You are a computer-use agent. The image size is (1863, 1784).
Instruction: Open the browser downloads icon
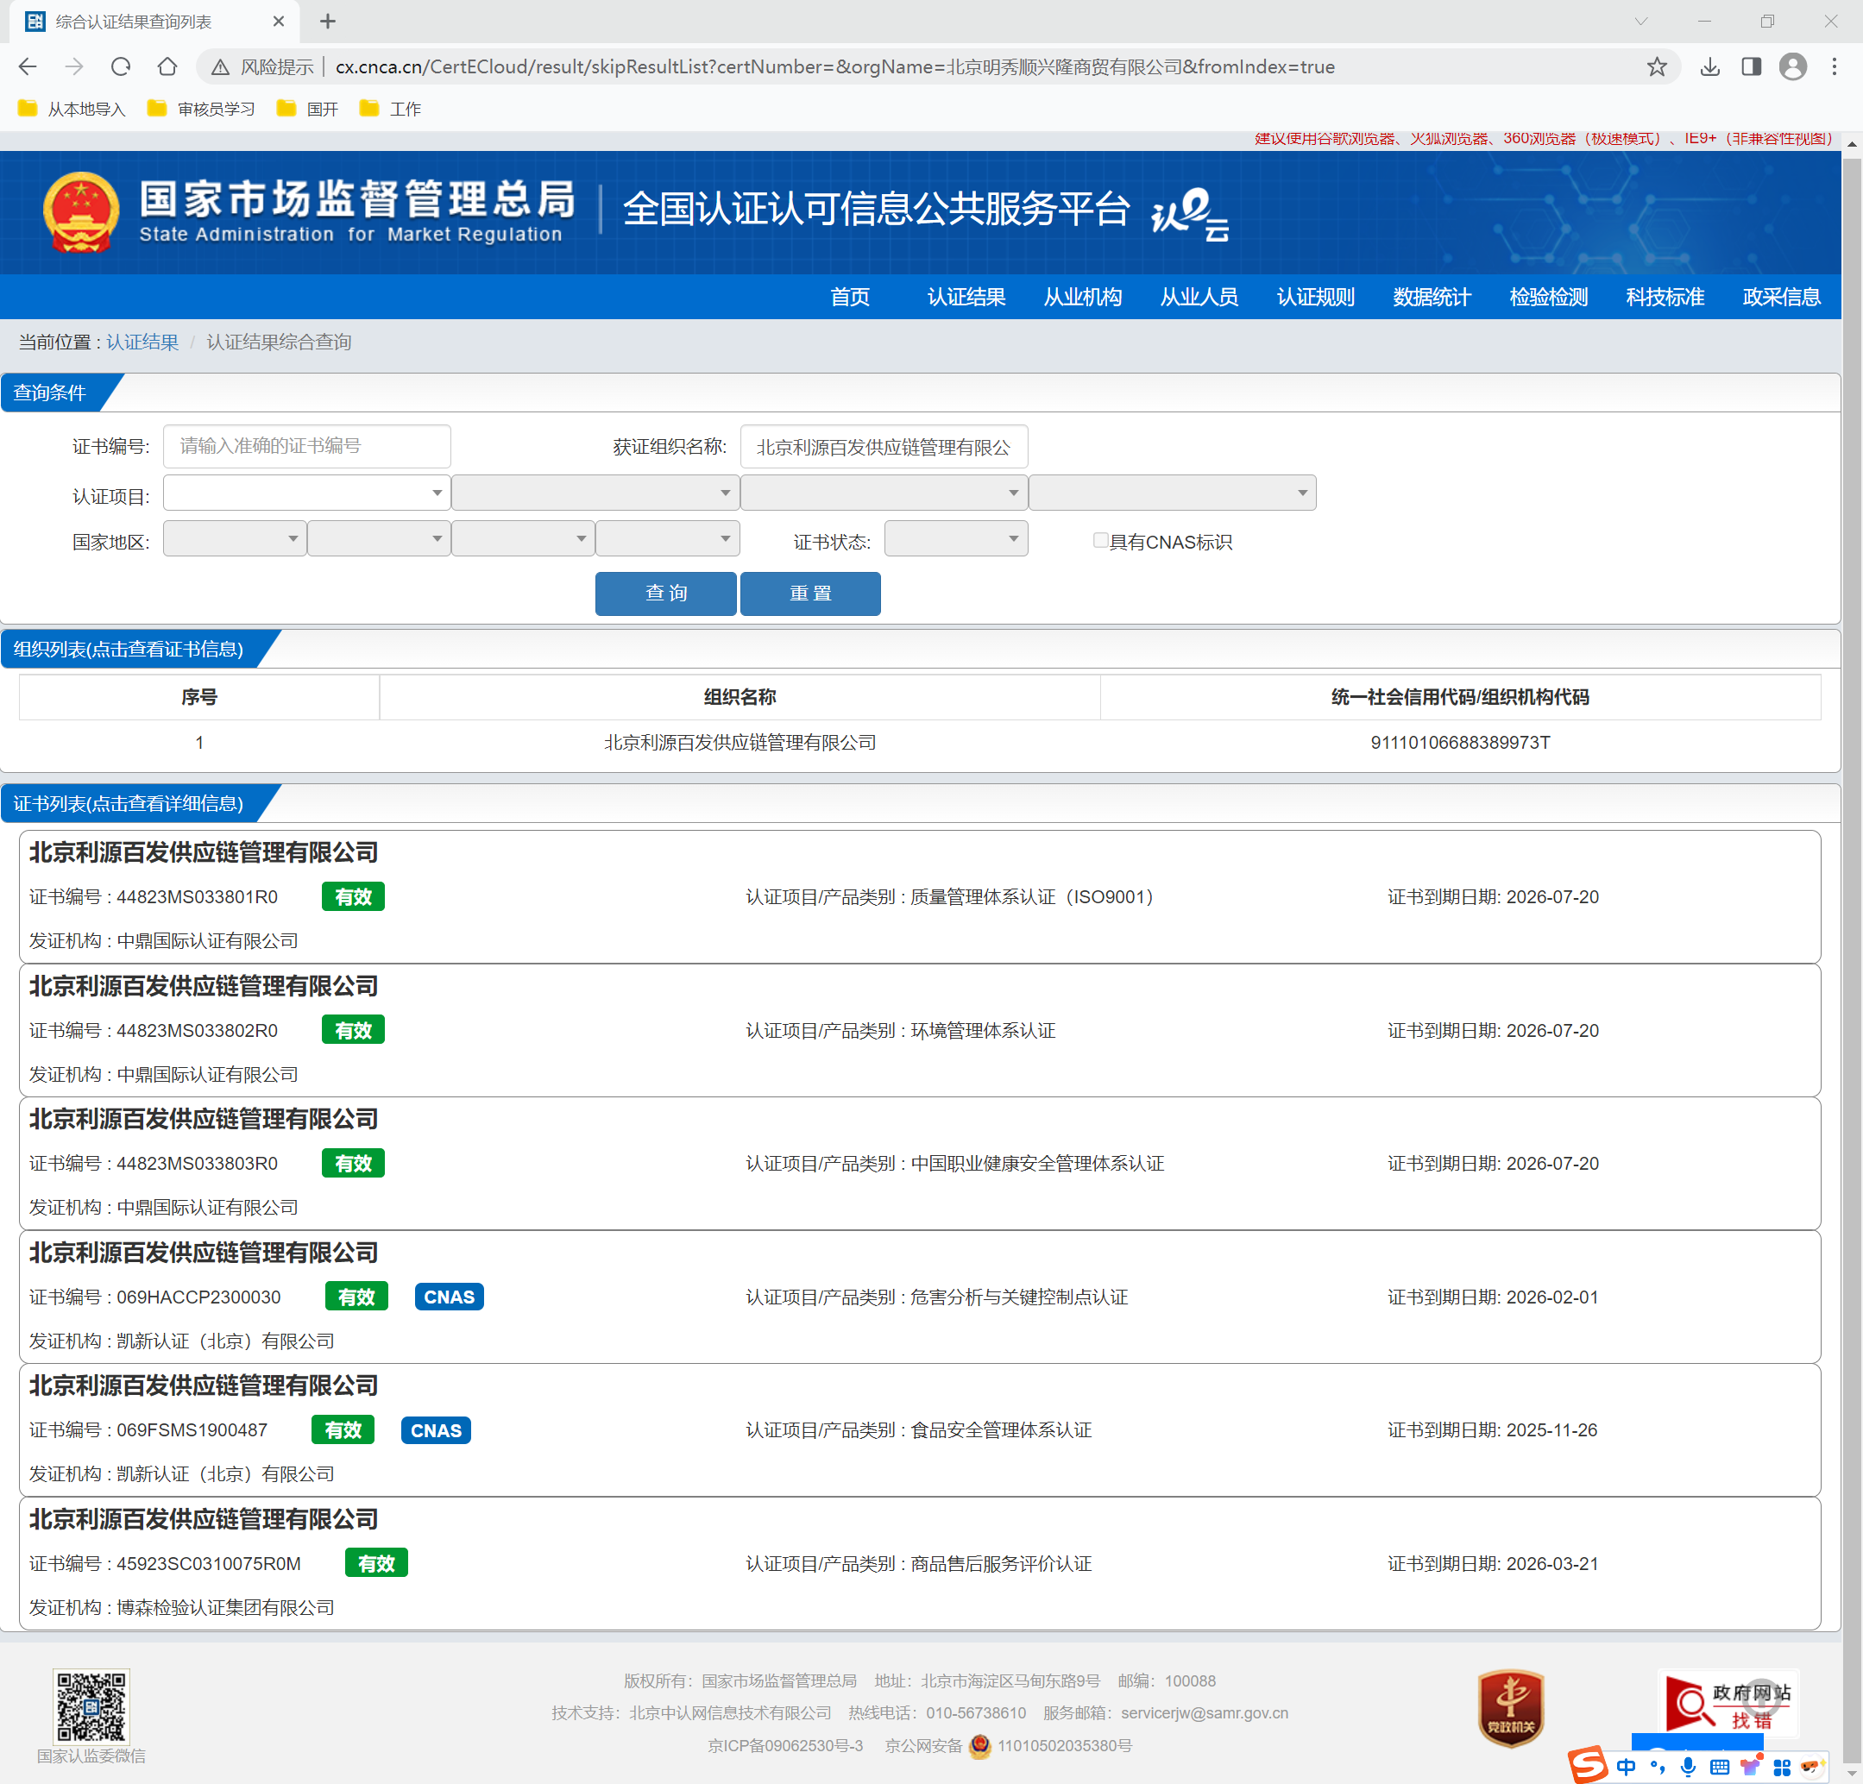point(1710,66)
